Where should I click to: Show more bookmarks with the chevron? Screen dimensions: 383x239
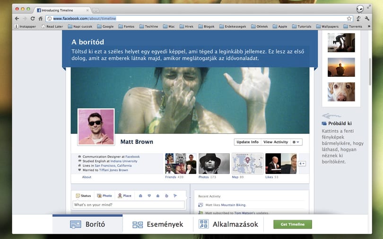369,26
